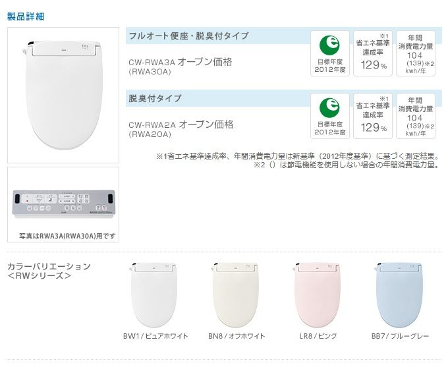Click the 129% energy rate badge for CW-RWA2A

(373, 116)
